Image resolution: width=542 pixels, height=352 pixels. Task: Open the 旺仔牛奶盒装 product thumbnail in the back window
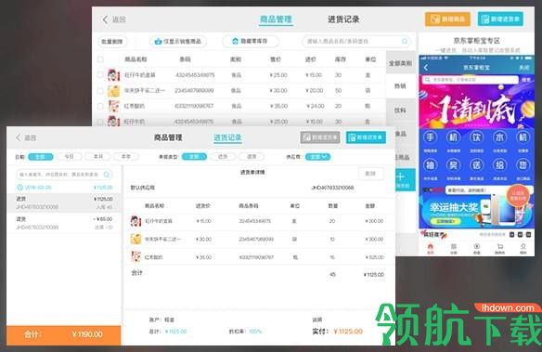pos(114,75)
